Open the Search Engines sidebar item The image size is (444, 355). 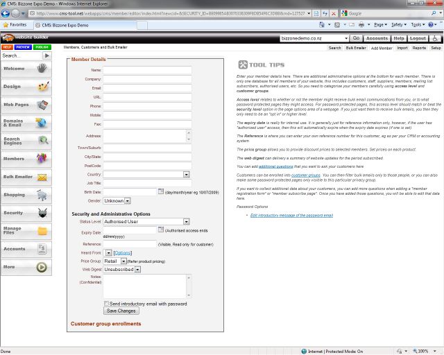(26, 141)
